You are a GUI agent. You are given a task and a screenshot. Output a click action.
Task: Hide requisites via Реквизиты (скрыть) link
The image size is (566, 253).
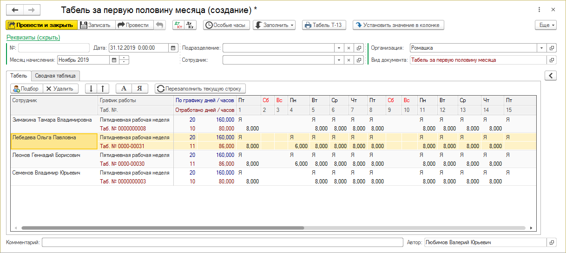click(33, 38)
